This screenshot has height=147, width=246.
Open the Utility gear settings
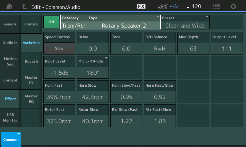[x=233, y=6]
